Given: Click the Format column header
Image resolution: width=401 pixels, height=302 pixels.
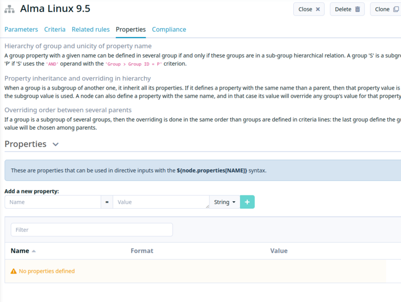Looking at the screenshot, I should 142,251.
